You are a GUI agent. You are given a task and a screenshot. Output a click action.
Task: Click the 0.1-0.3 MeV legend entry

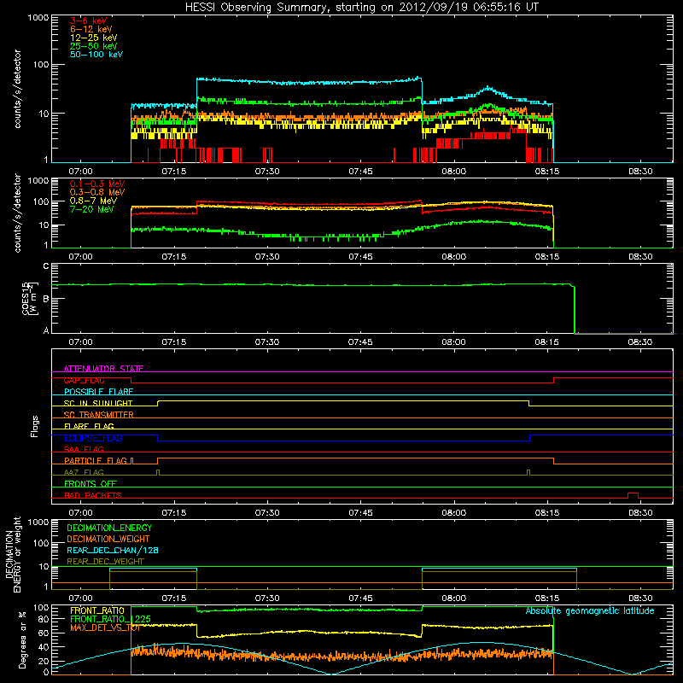coord(97,184)
